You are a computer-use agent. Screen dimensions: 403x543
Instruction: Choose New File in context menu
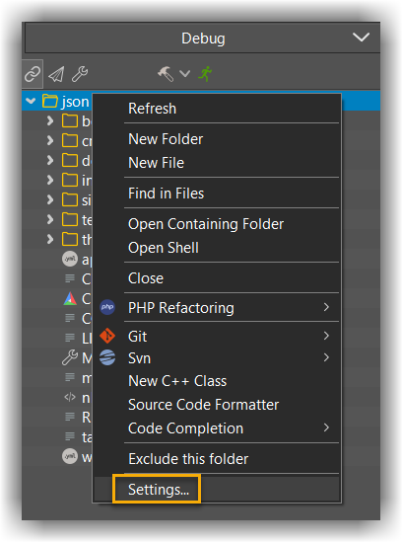click(x=217, y=163)
